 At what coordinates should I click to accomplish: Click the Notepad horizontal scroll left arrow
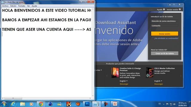(x=3, y=98)
